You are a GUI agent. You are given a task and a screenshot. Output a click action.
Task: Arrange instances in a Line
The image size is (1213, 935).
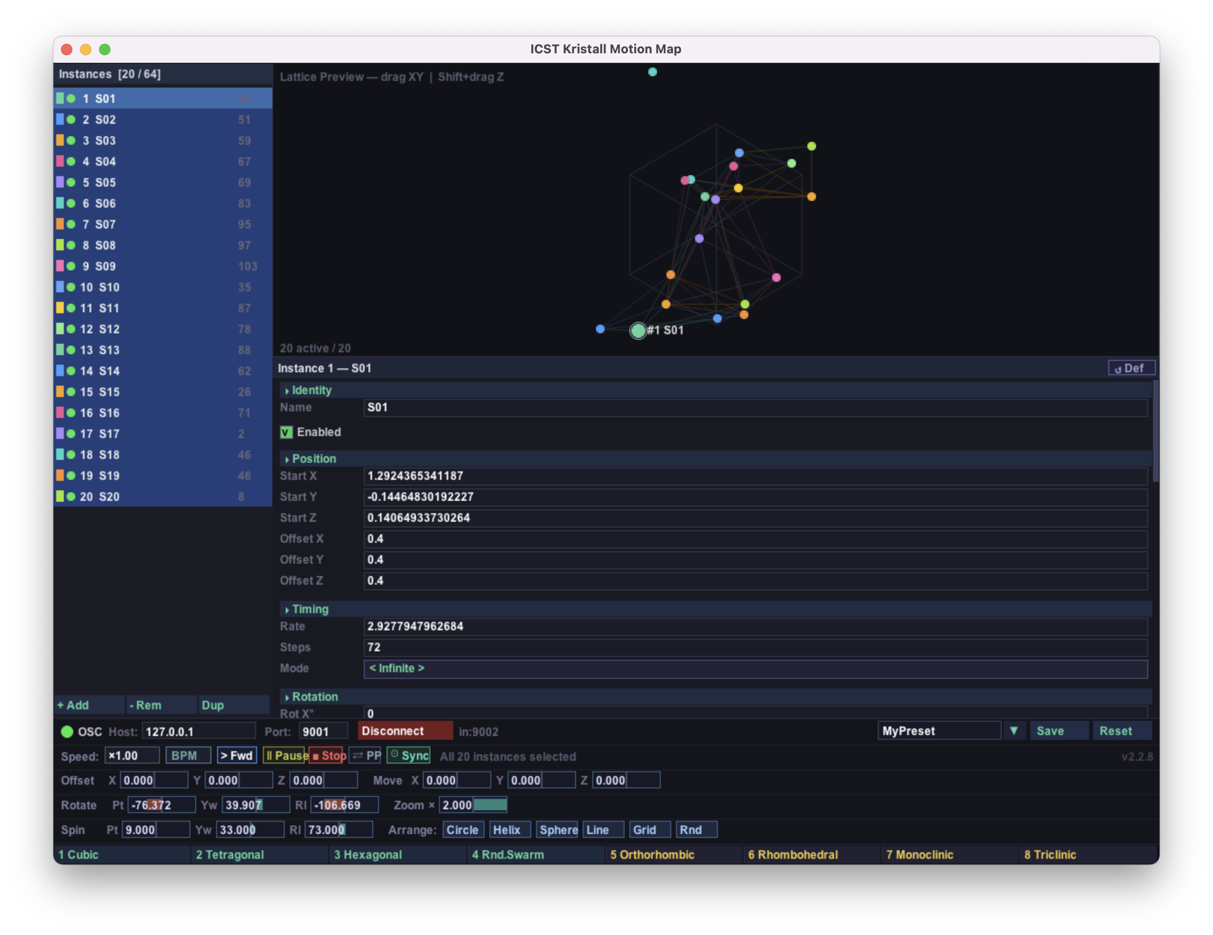coord(603,829)
